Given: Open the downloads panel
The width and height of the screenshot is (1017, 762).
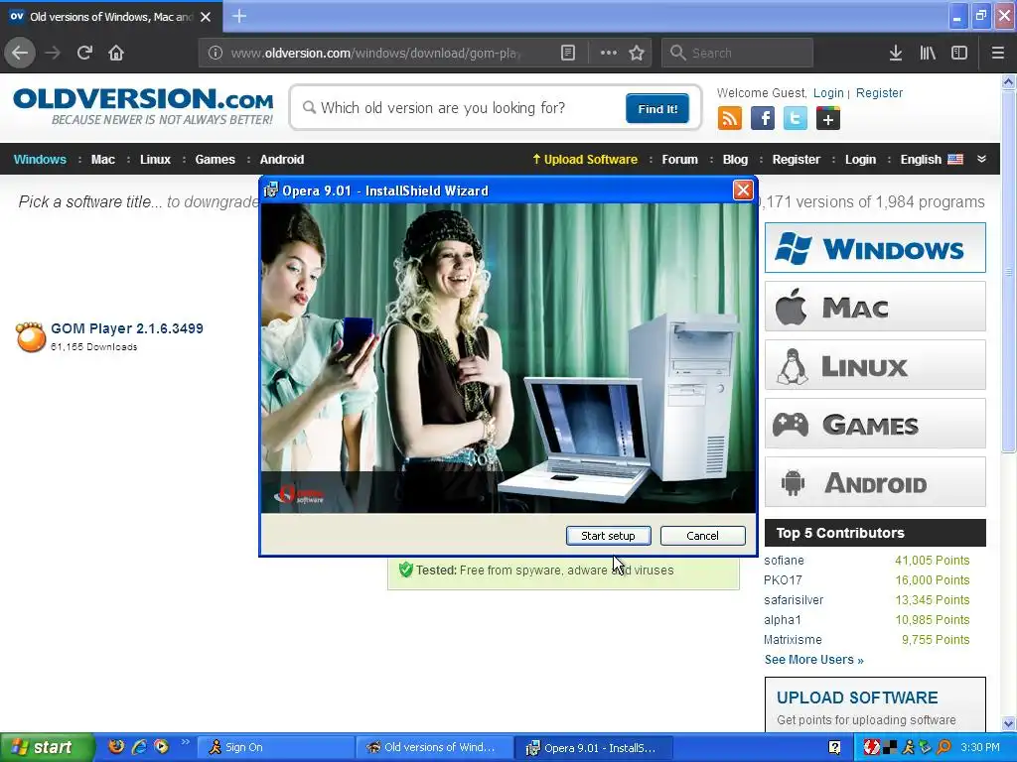Looking at the screenshot, I should point(896,54).
